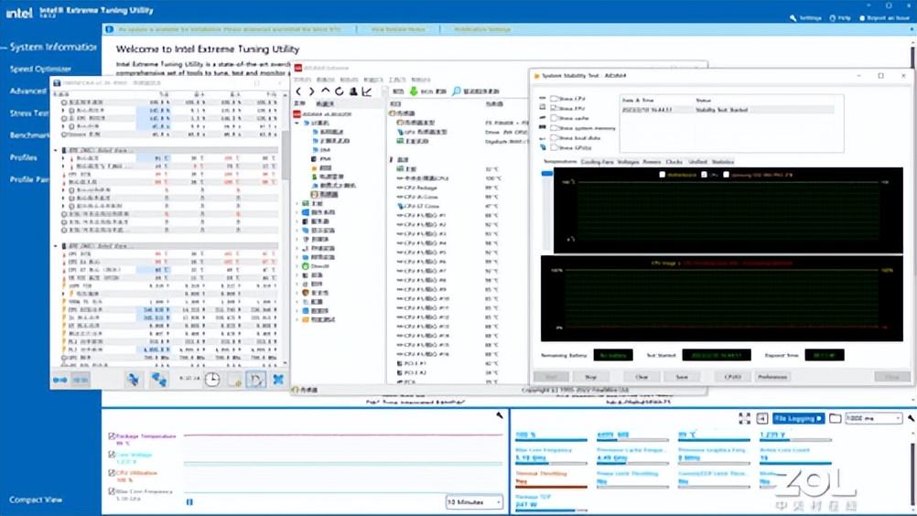Toggle Core Voltage graph checkbox

pos(112,454)
